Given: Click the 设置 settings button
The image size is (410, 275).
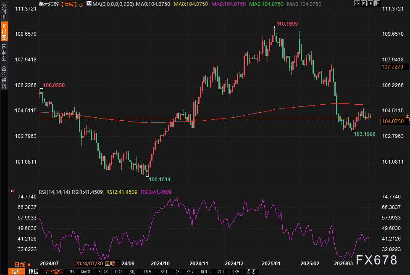Looking at the screenshot, I should click(x=251, y=272).
